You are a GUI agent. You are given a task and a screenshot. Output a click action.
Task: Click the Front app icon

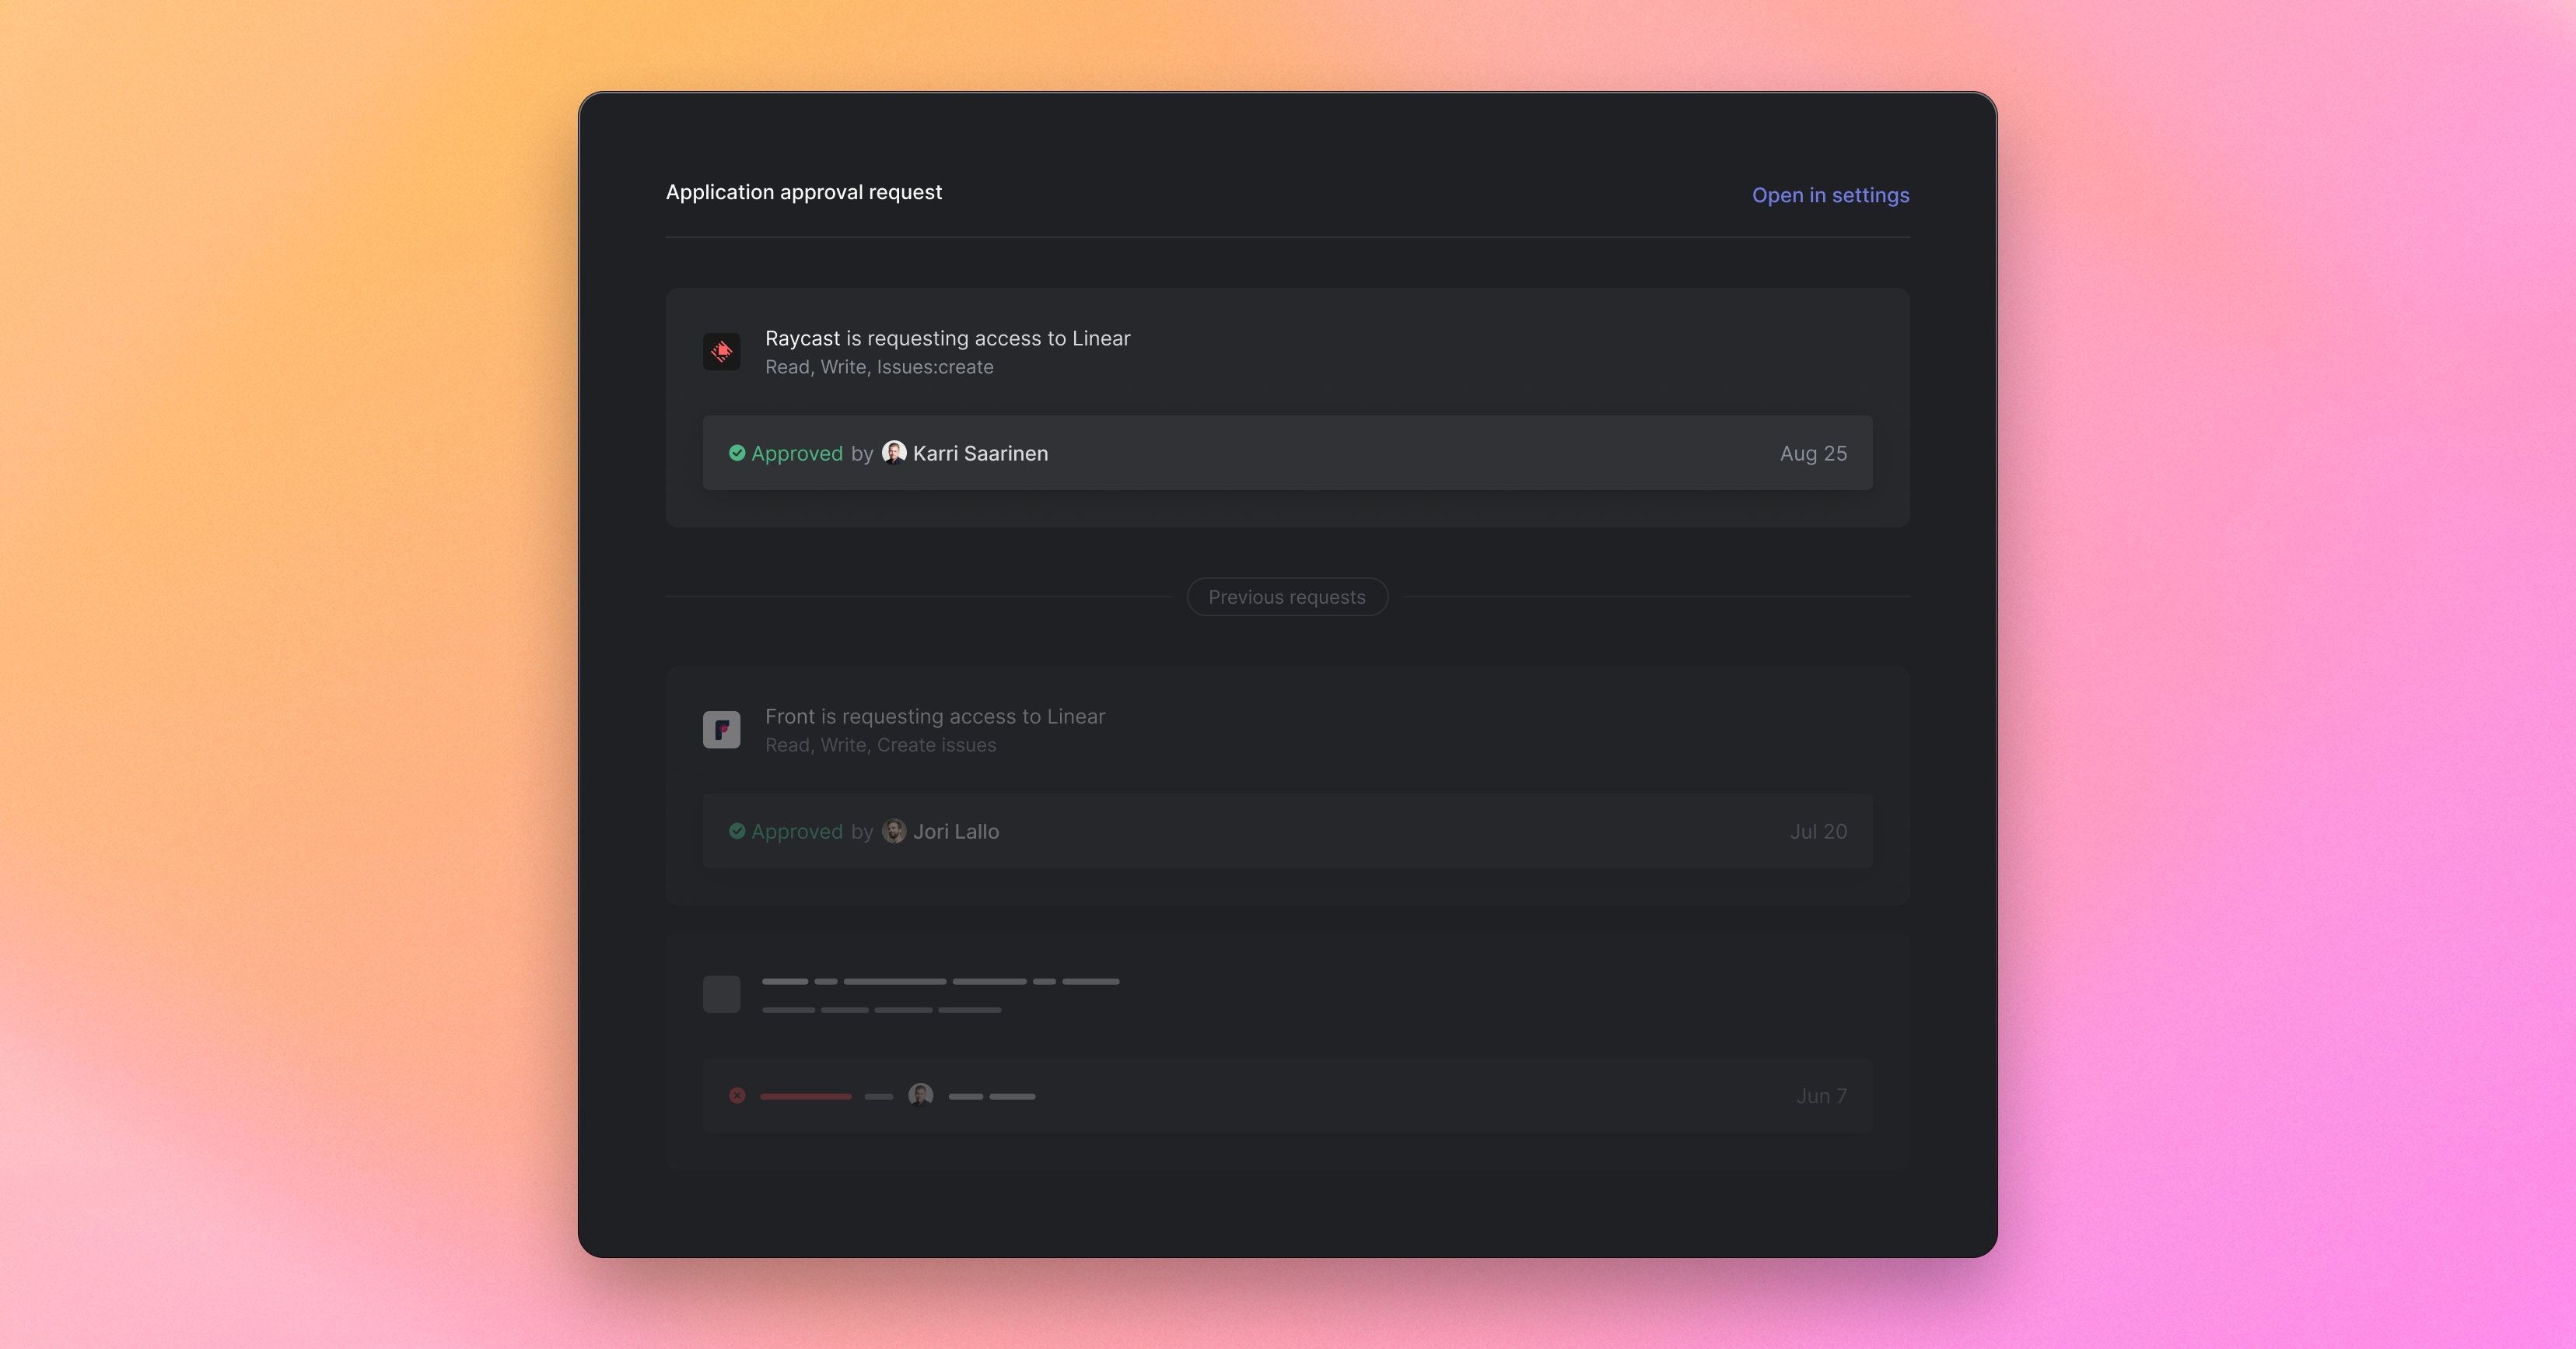tap(721, 730)
